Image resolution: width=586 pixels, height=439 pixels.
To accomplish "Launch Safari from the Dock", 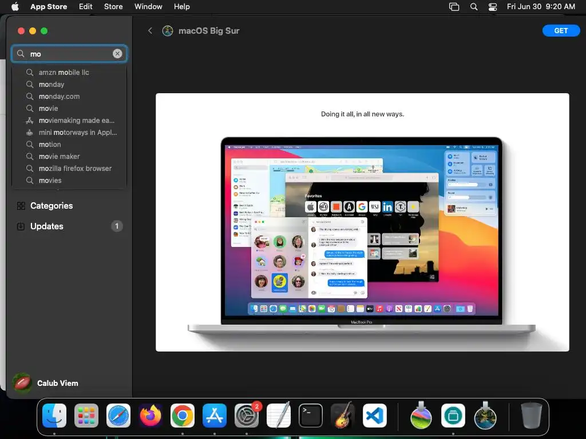I will [x=118, y=416].
